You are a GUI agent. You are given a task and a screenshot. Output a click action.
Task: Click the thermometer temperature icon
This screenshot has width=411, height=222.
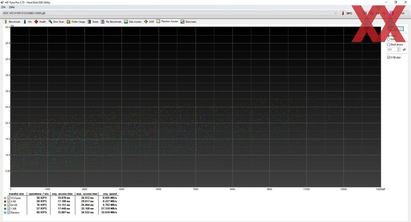[343, 13]
